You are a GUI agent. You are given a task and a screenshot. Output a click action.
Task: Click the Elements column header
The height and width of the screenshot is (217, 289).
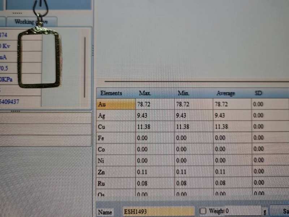pos(111,93)
